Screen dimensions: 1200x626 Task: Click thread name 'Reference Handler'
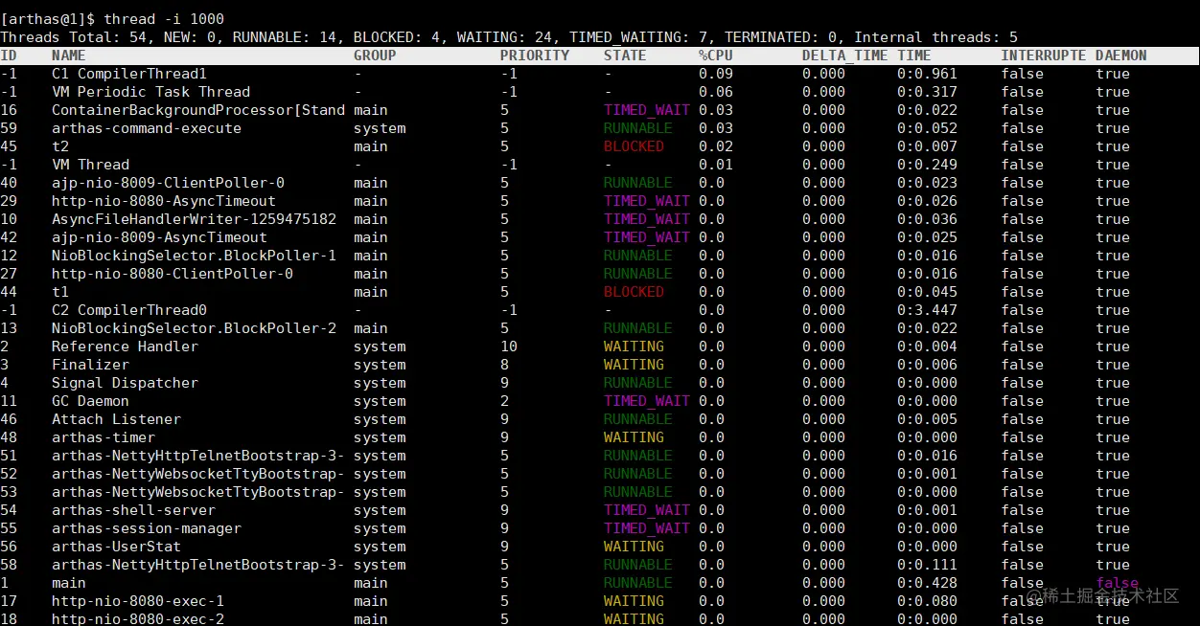pyautogui.click(x=125, y=346)
